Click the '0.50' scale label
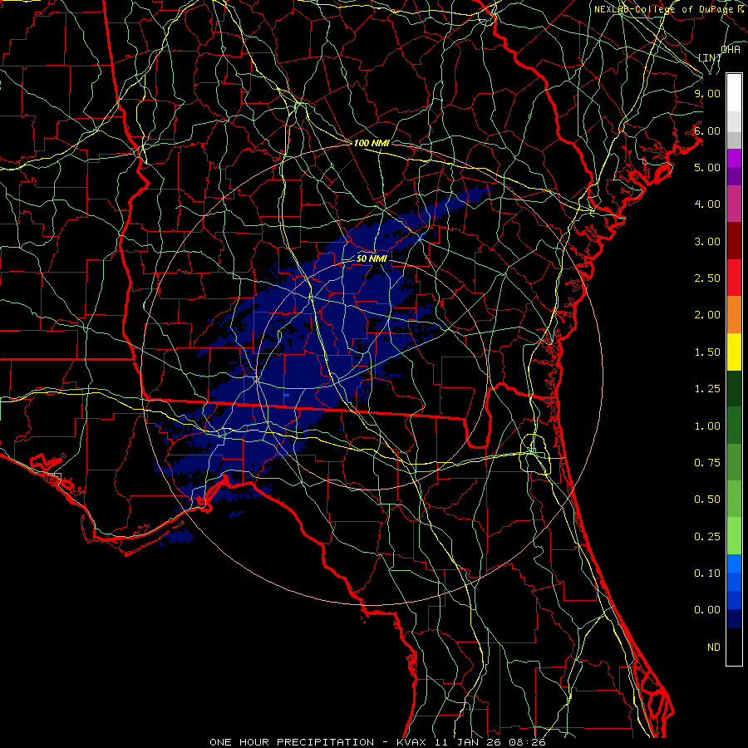Screen dimensions: 748x748 707,499
